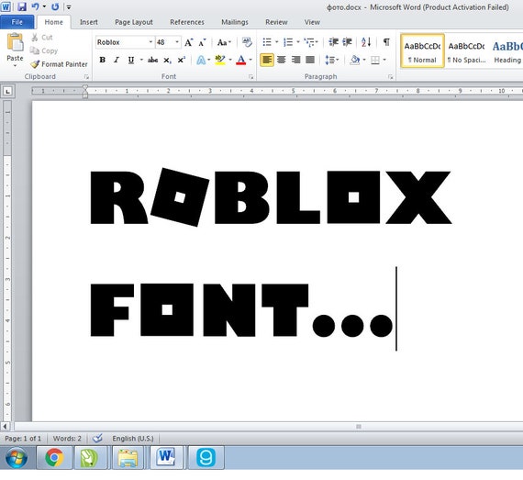The height and width of the screenshot is (480, 523).
Task: Sort the selected text alphabetically
Action: [x=366, y=42]
